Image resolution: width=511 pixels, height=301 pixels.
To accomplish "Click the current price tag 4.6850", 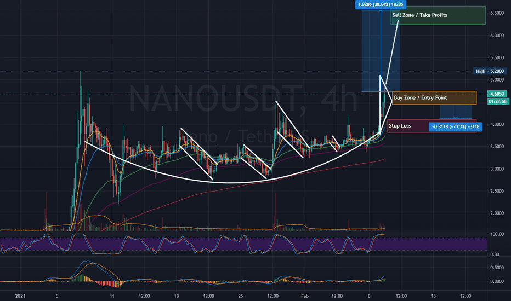I will click(x=497, y=94).
